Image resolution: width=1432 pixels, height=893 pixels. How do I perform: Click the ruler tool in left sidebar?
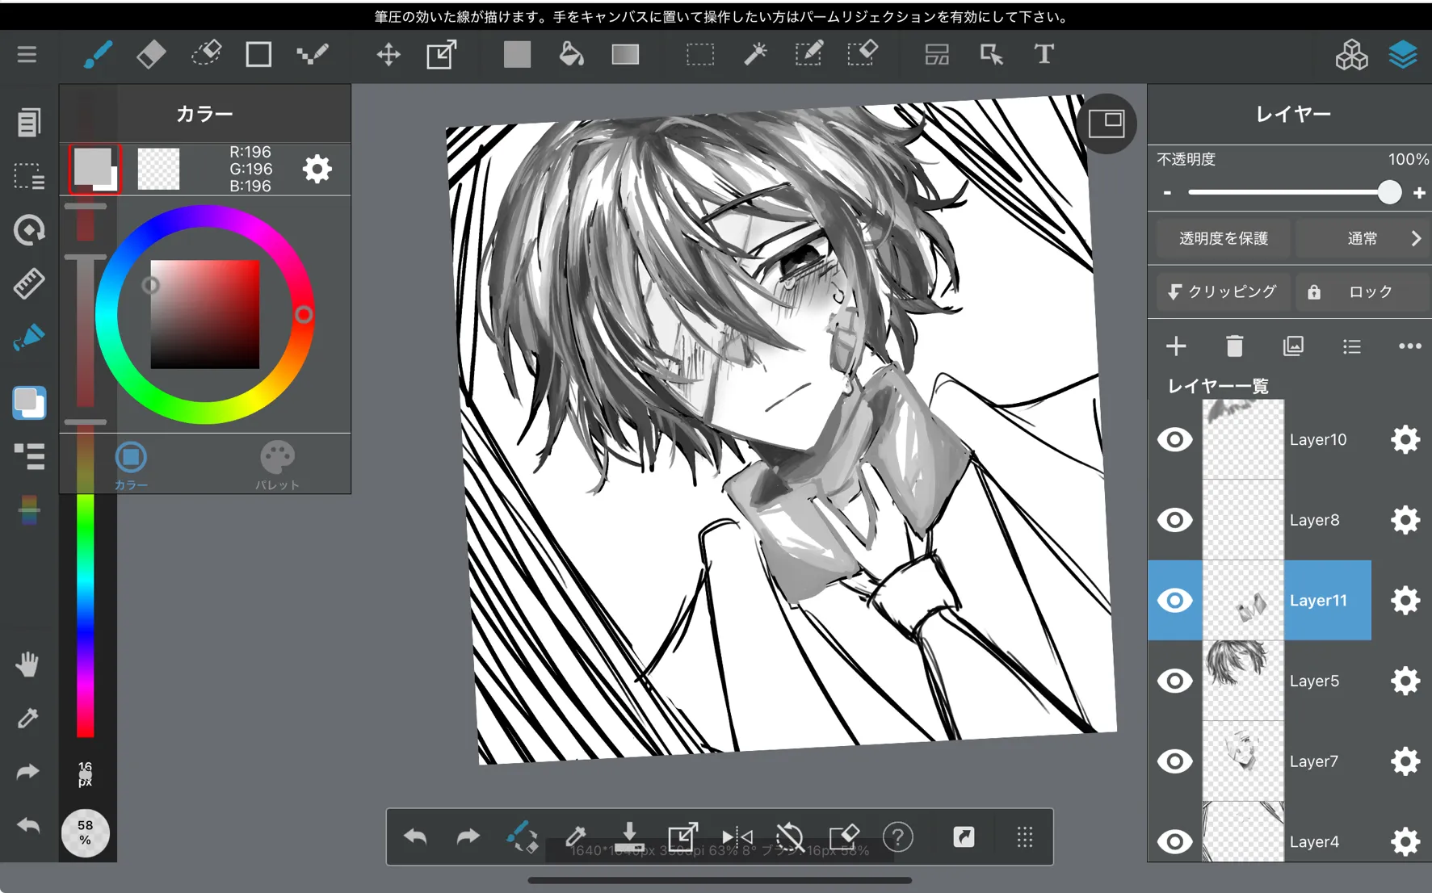[28, 284]
